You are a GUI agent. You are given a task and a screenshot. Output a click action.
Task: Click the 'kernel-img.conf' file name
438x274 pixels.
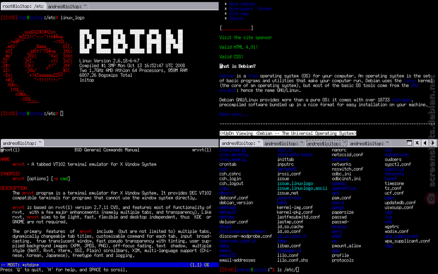pyautogui.click(x=295, y=208)
